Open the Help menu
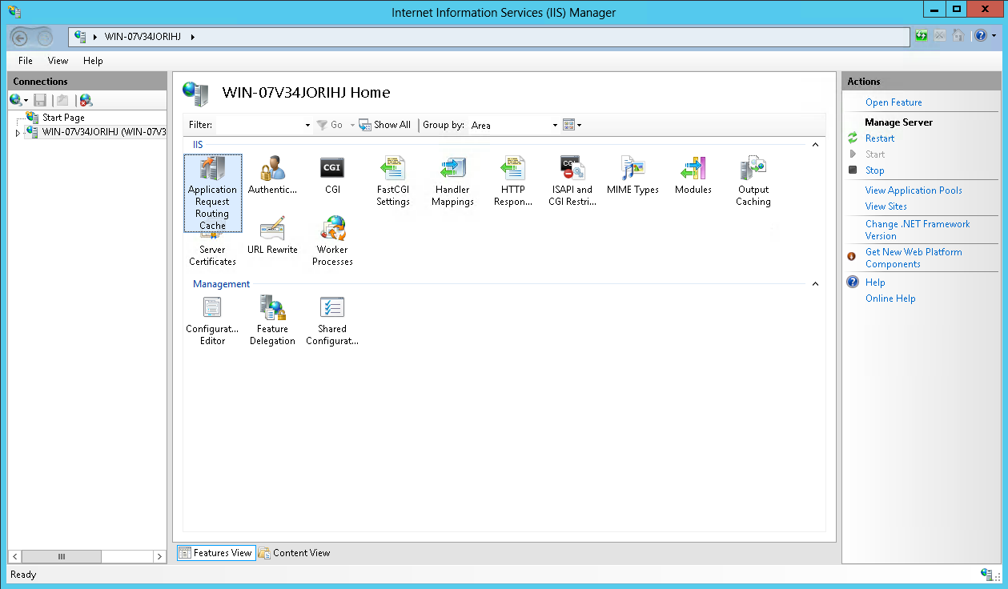 click(x=93, y=61)
